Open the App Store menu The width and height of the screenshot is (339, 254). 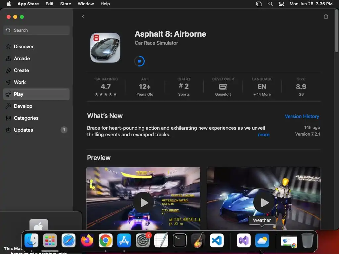(x=28, y=4)
